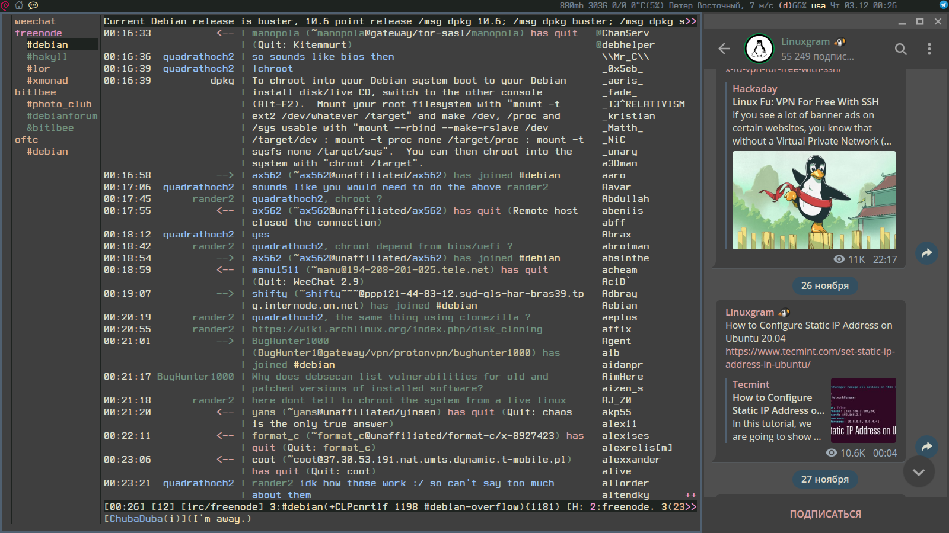Viewport: 949px width, 533px height.
Task: Switch to the &bitlbee buffer
Action: click(x=50, y=128)
